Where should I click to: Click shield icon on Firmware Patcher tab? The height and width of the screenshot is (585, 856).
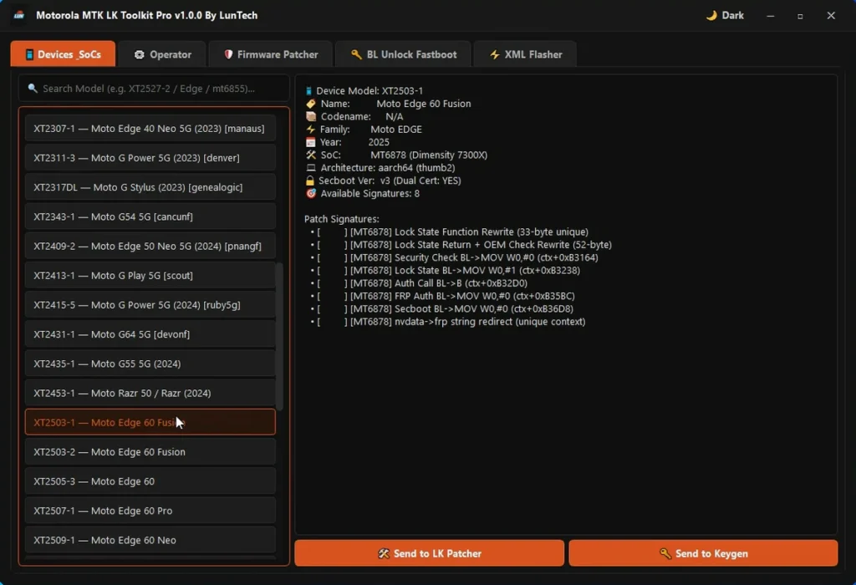[228, 54]
